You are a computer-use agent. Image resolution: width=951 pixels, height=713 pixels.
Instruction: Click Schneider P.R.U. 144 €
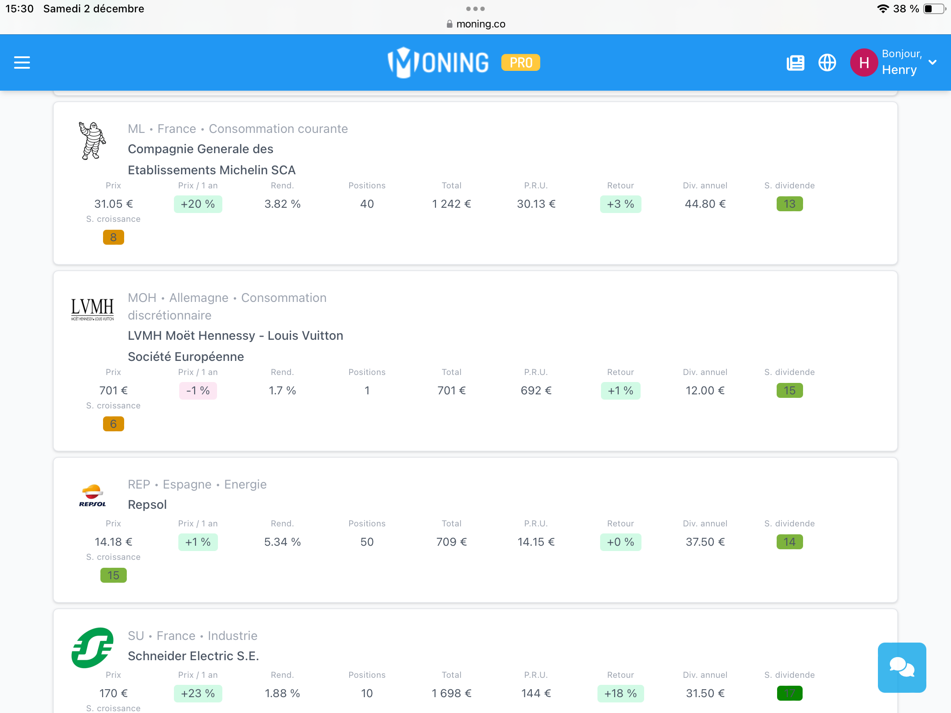(536, 694)
